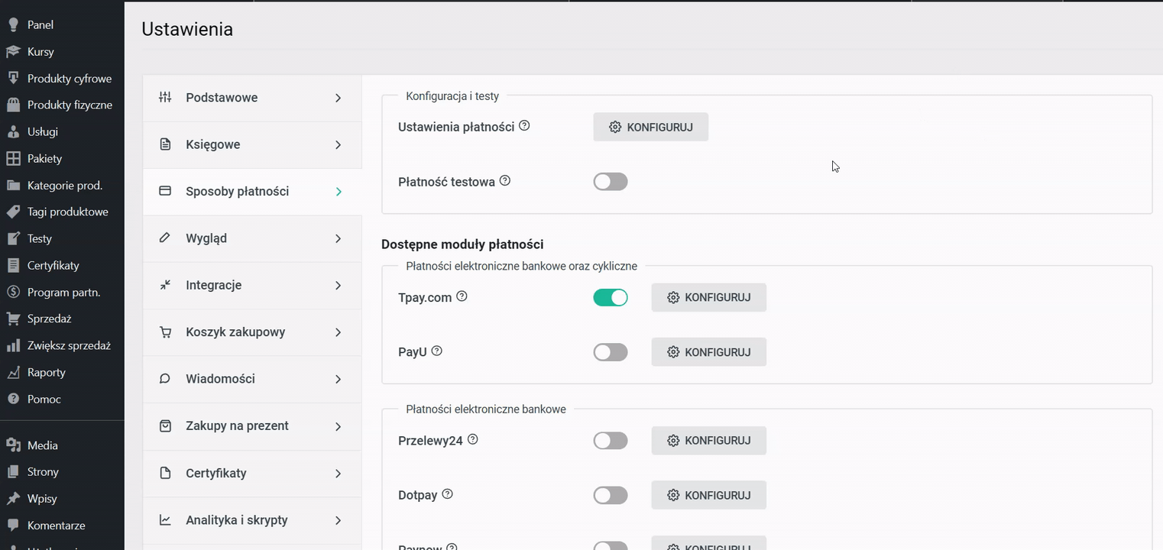This screenshot has height=550, width=1163.
Task: Click the Pomoc question mark icon
Action: [13, 399]
